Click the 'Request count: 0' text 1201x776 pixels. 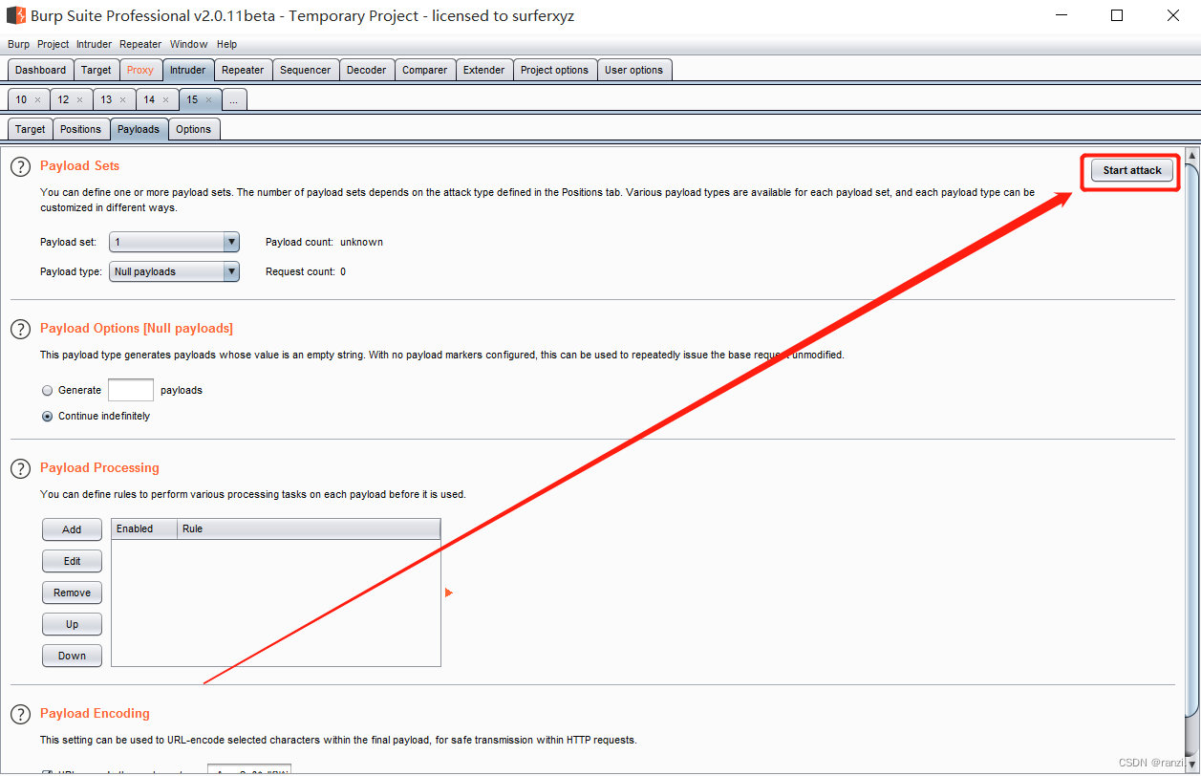[x=306, y=271]
